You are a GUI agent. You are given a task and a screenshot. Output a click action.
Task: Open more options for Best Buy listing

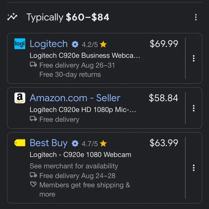(x=194, y=168)
